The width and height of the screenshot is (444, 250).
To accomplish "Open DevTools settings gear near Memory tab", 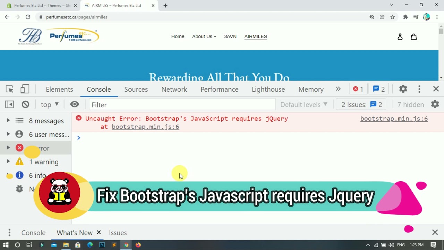I will tap(403, 89).
